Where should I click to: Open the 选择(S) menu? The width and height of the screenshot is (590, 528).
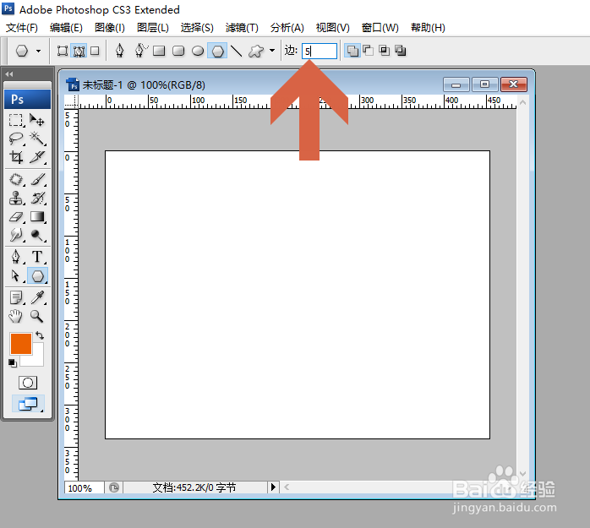(x=197, y=27)
